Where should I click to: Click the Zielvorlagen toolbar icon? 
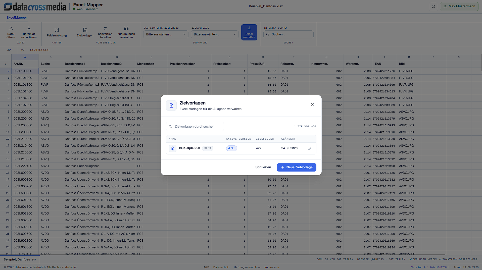click(x=85, y=30)
